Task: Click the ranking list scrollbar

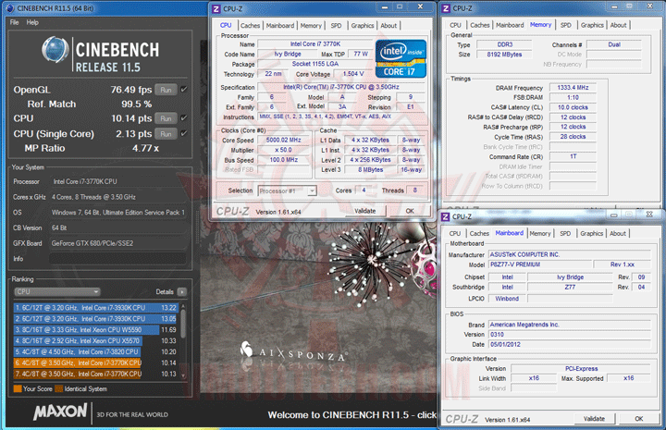Action: [x=183, y=324]
